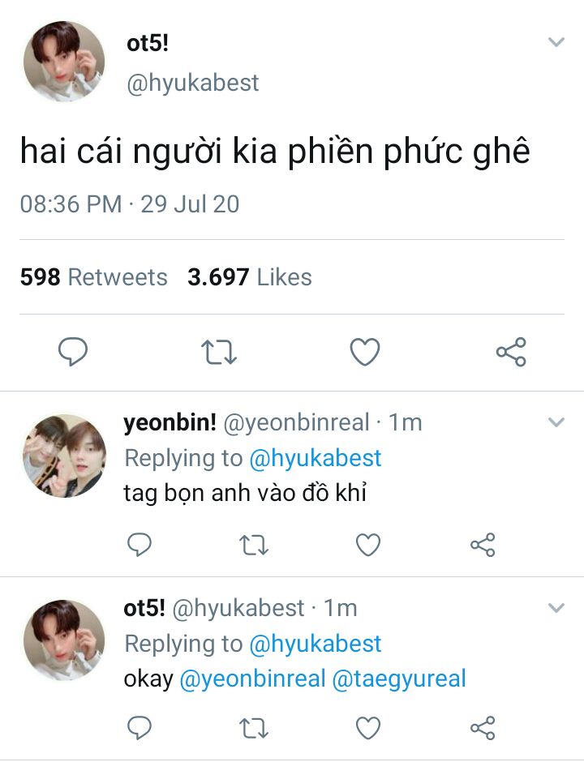Like the 'okay @yeonbinreal @taegyureal' reply
Screen dimensions: 584x762
pyautogui.click(x=368, y=727)
